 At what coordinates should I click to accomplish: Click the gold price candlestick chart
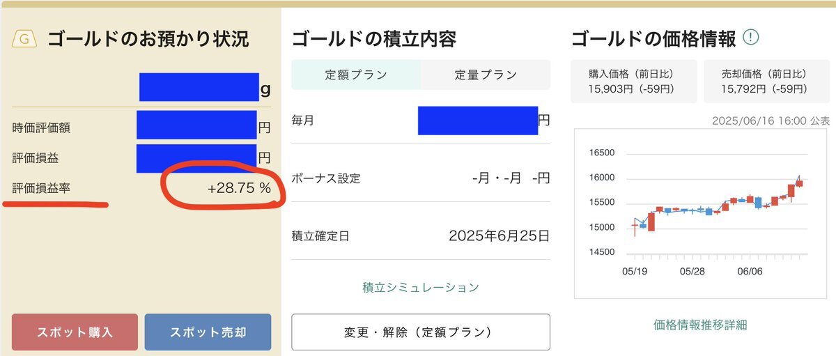click(x=702, y=213)
